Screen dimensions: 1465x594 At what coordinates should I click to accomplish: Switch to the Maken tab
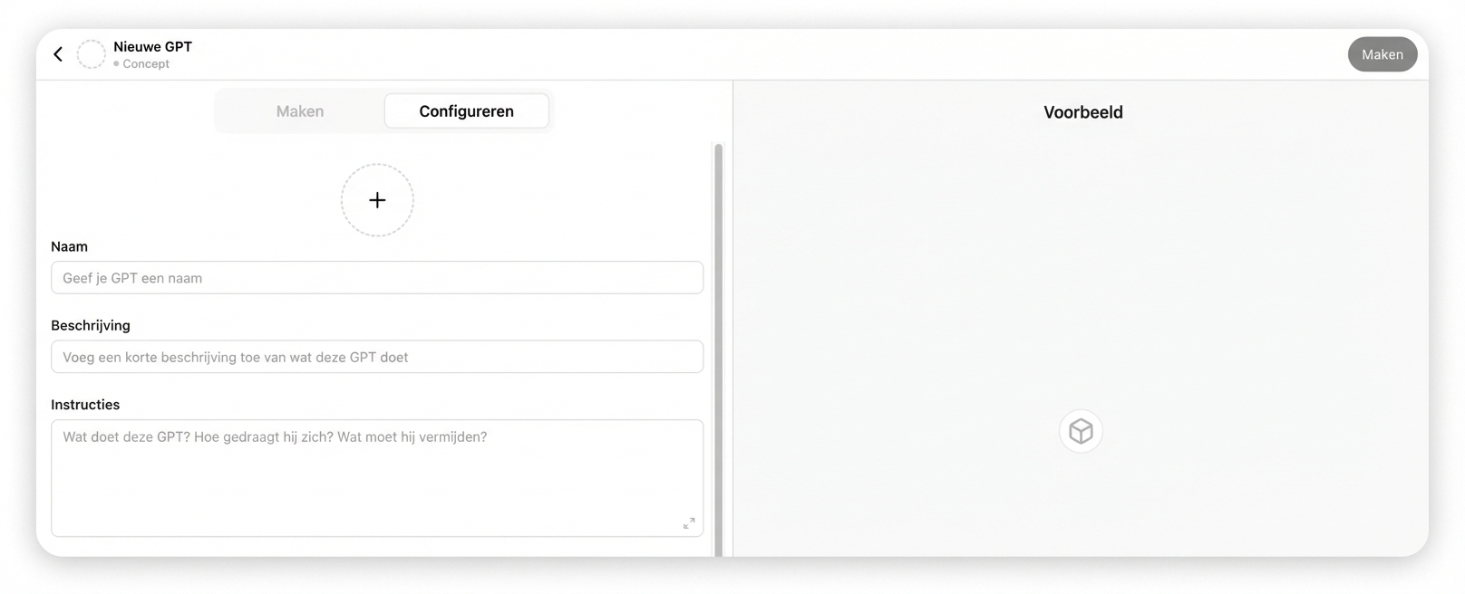(300, 111)
